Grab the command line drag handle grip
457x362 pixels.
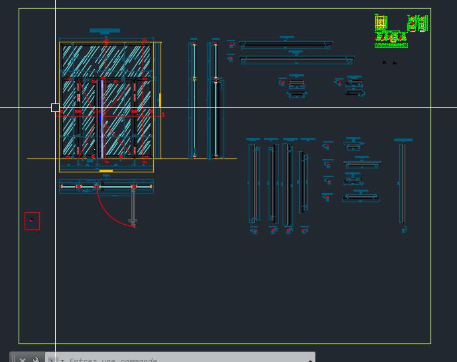click(x=13, y=359)
